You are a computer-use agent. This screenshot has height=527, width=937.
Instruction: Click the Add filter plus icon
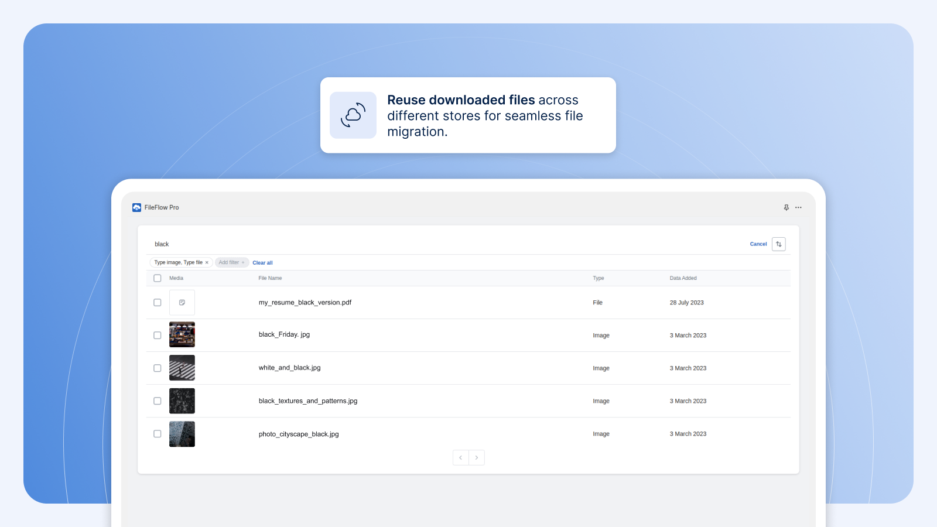point(242,262)
